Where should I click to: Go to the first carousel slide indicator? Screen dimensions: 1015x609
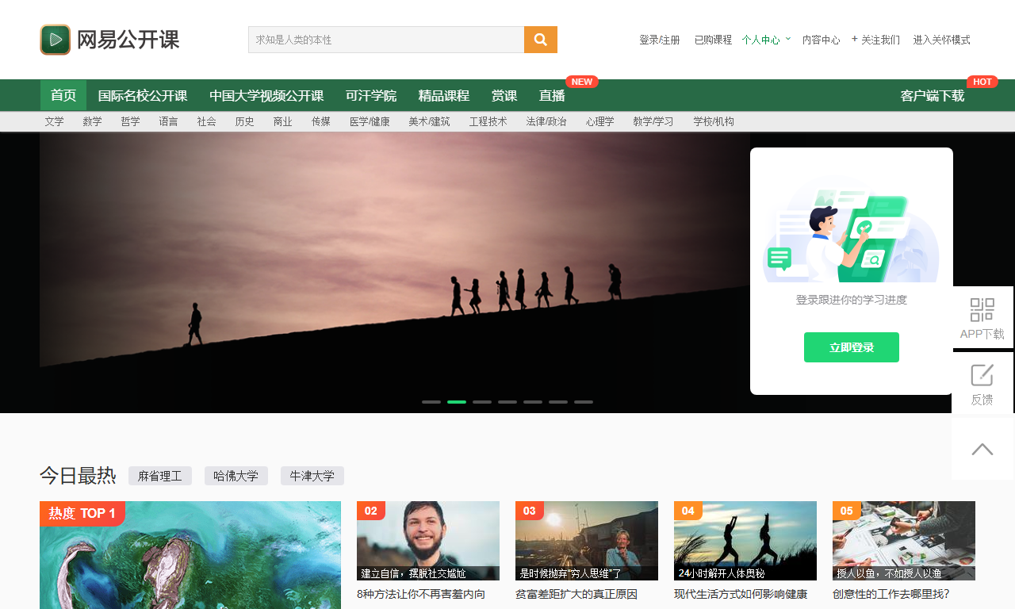pos(431,402)
